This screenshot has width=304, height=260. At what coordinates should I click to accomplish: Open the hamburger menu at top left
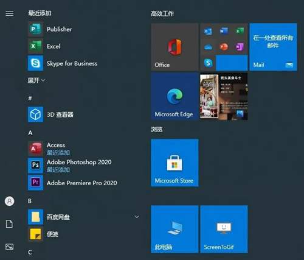point(10,13)
